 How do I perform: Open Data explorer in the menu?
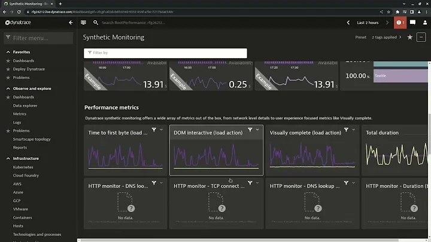click(x=25, y=105)
